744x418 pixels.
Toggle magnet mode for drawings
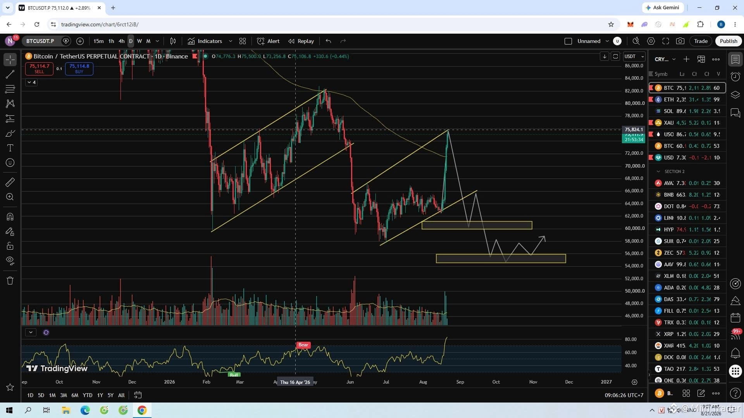[10, 217]
